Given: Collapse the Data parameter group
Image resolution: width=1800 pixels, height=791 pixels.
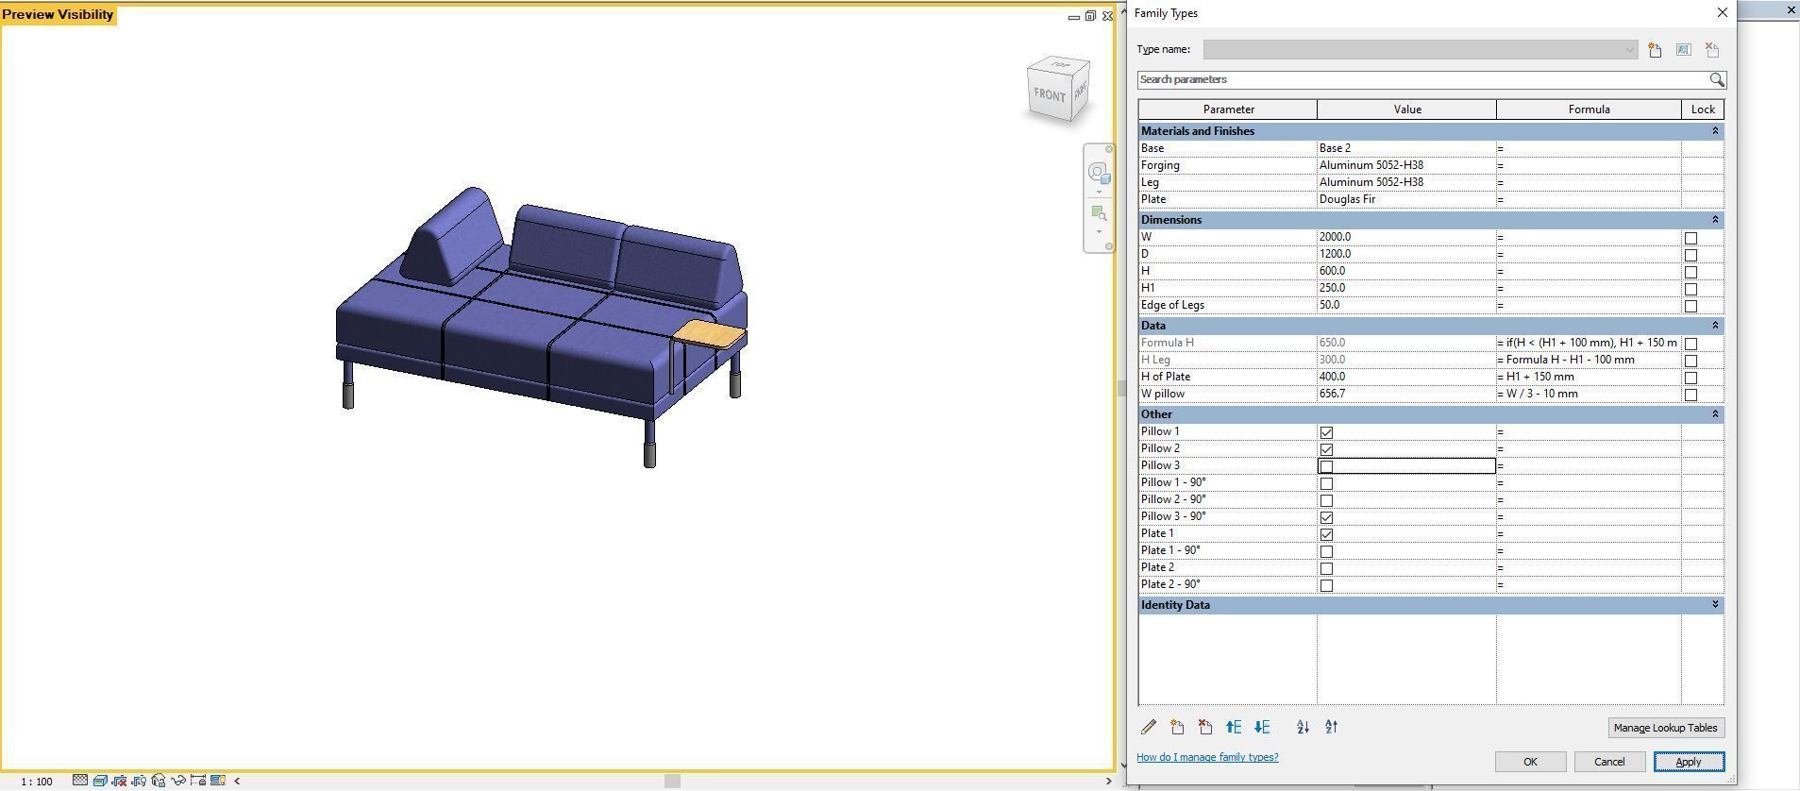Looking at the screenshot, I should click(1715, 326).
